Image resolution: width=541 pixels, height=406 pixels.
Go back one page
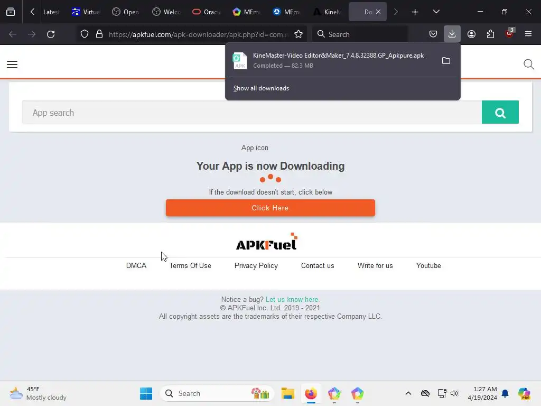click(x=13, y=34)
